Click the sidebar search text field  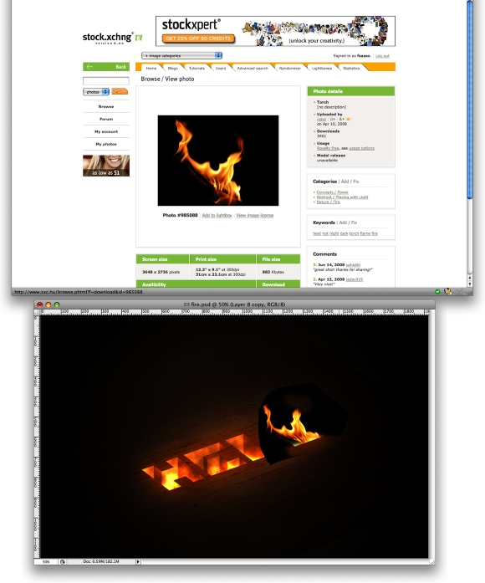pos(106,80)
